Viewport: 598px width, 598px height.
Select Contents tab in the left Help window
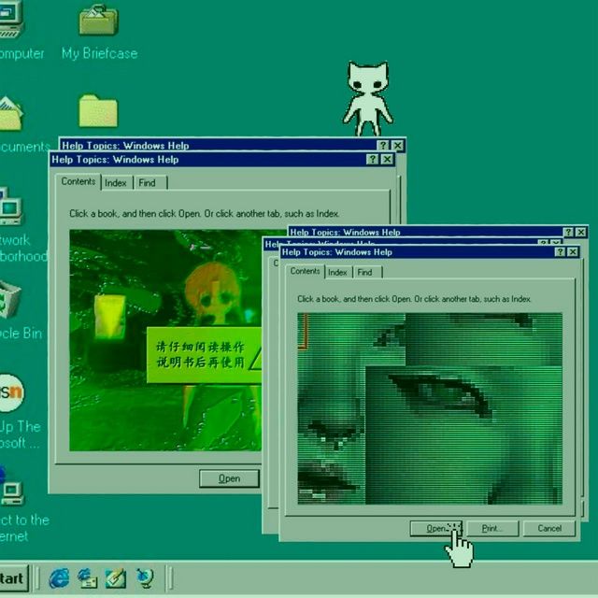78,182
